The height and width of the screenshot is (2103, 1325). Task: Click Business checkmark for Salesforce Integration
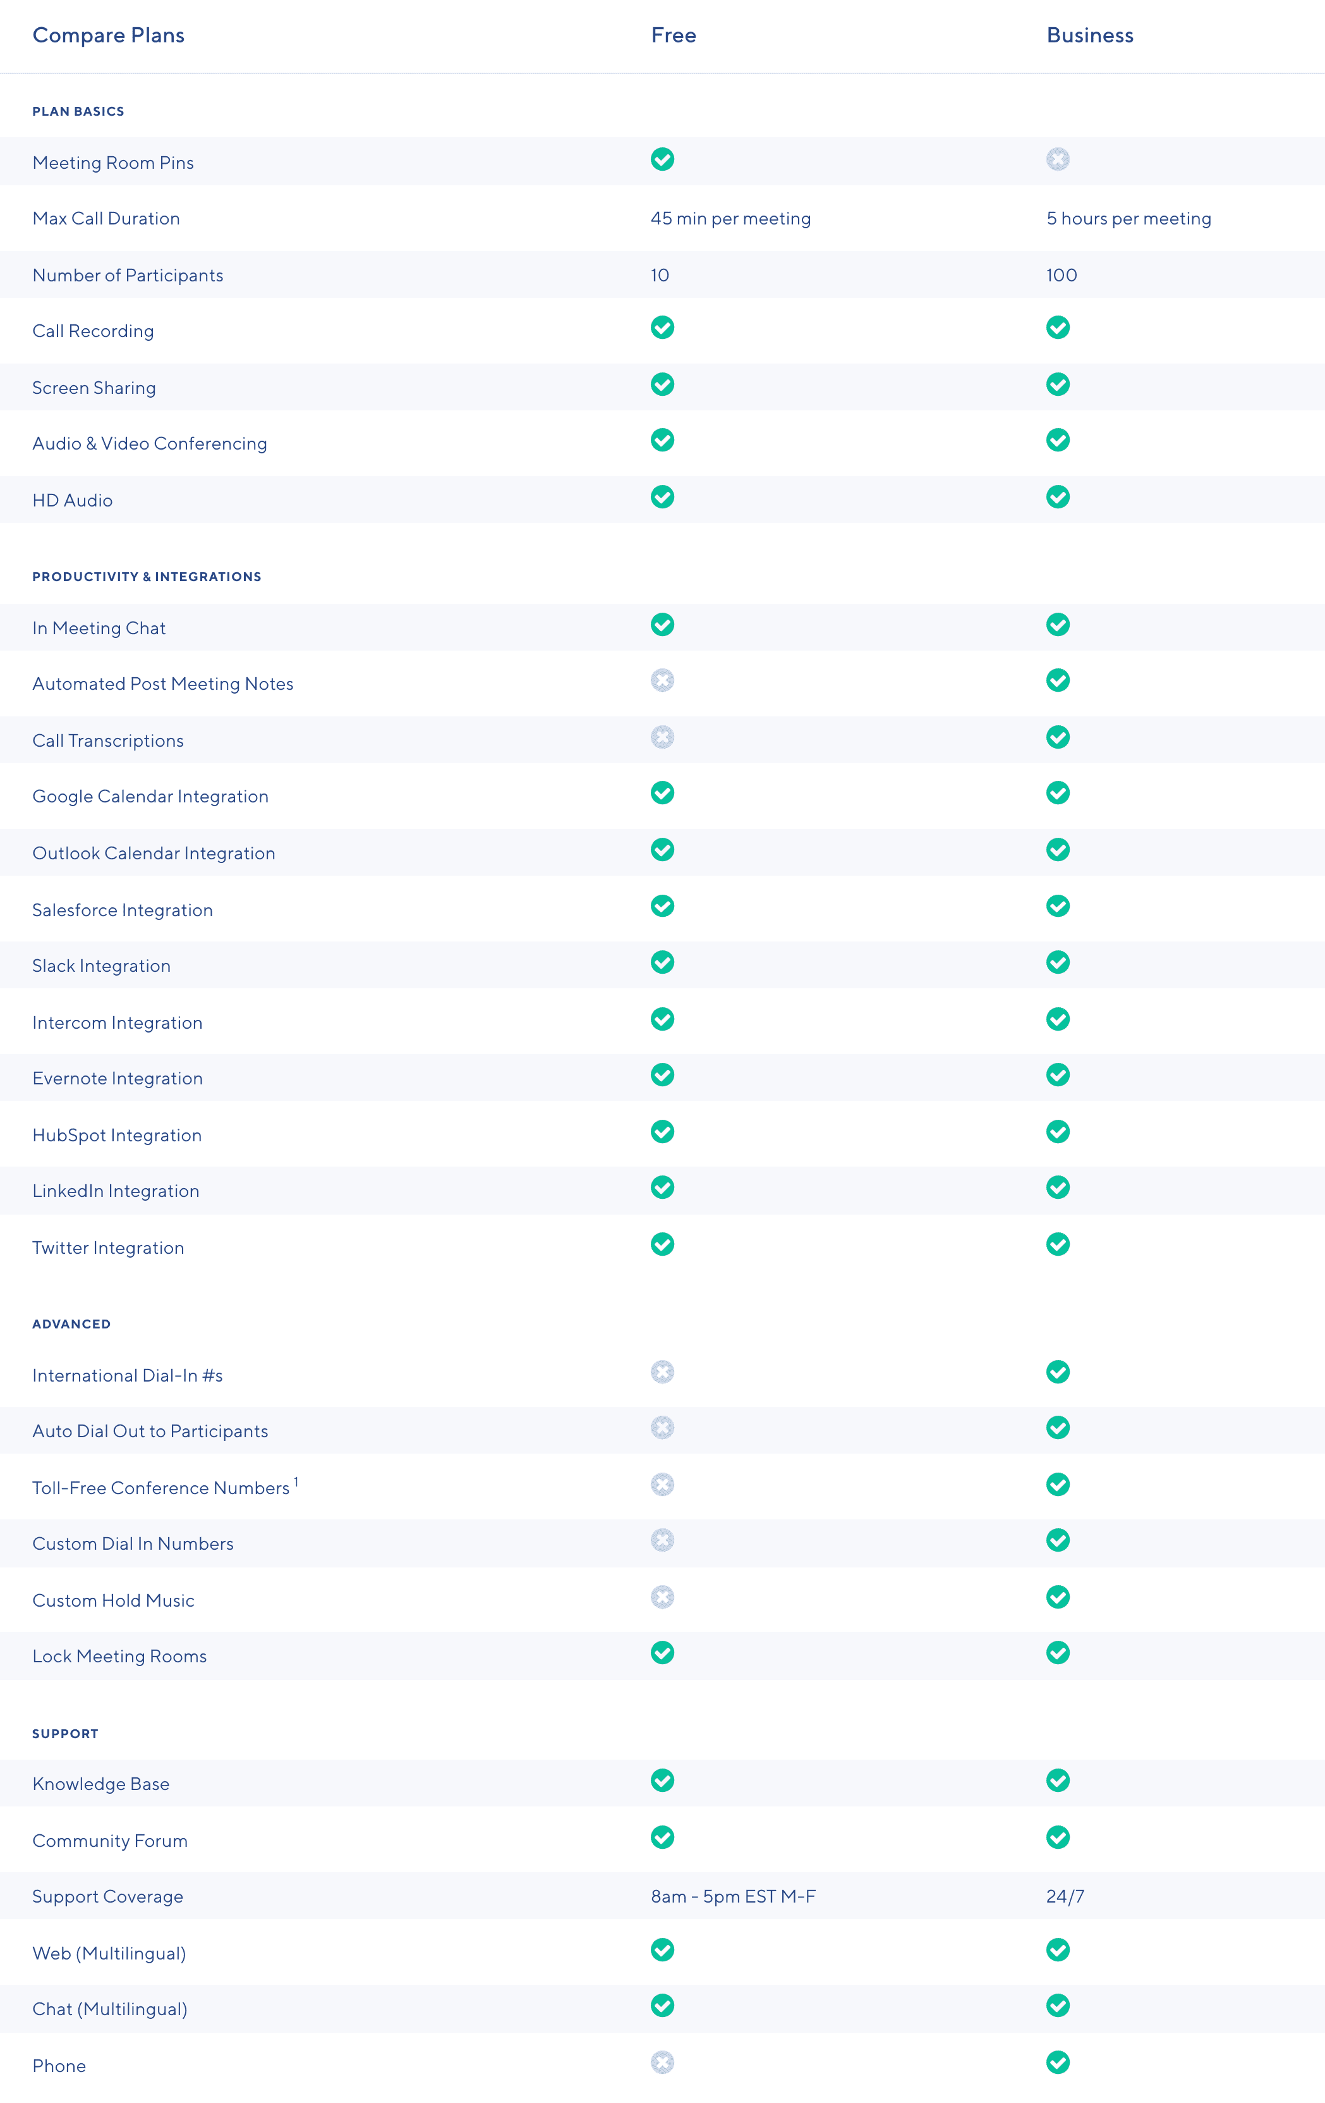(1058, 905)
